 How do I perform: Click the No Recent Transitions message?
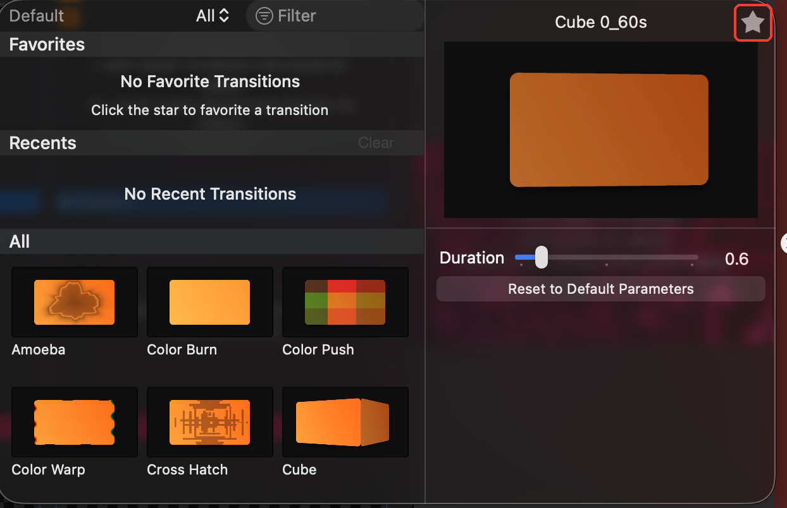click(x=210, y=193)
